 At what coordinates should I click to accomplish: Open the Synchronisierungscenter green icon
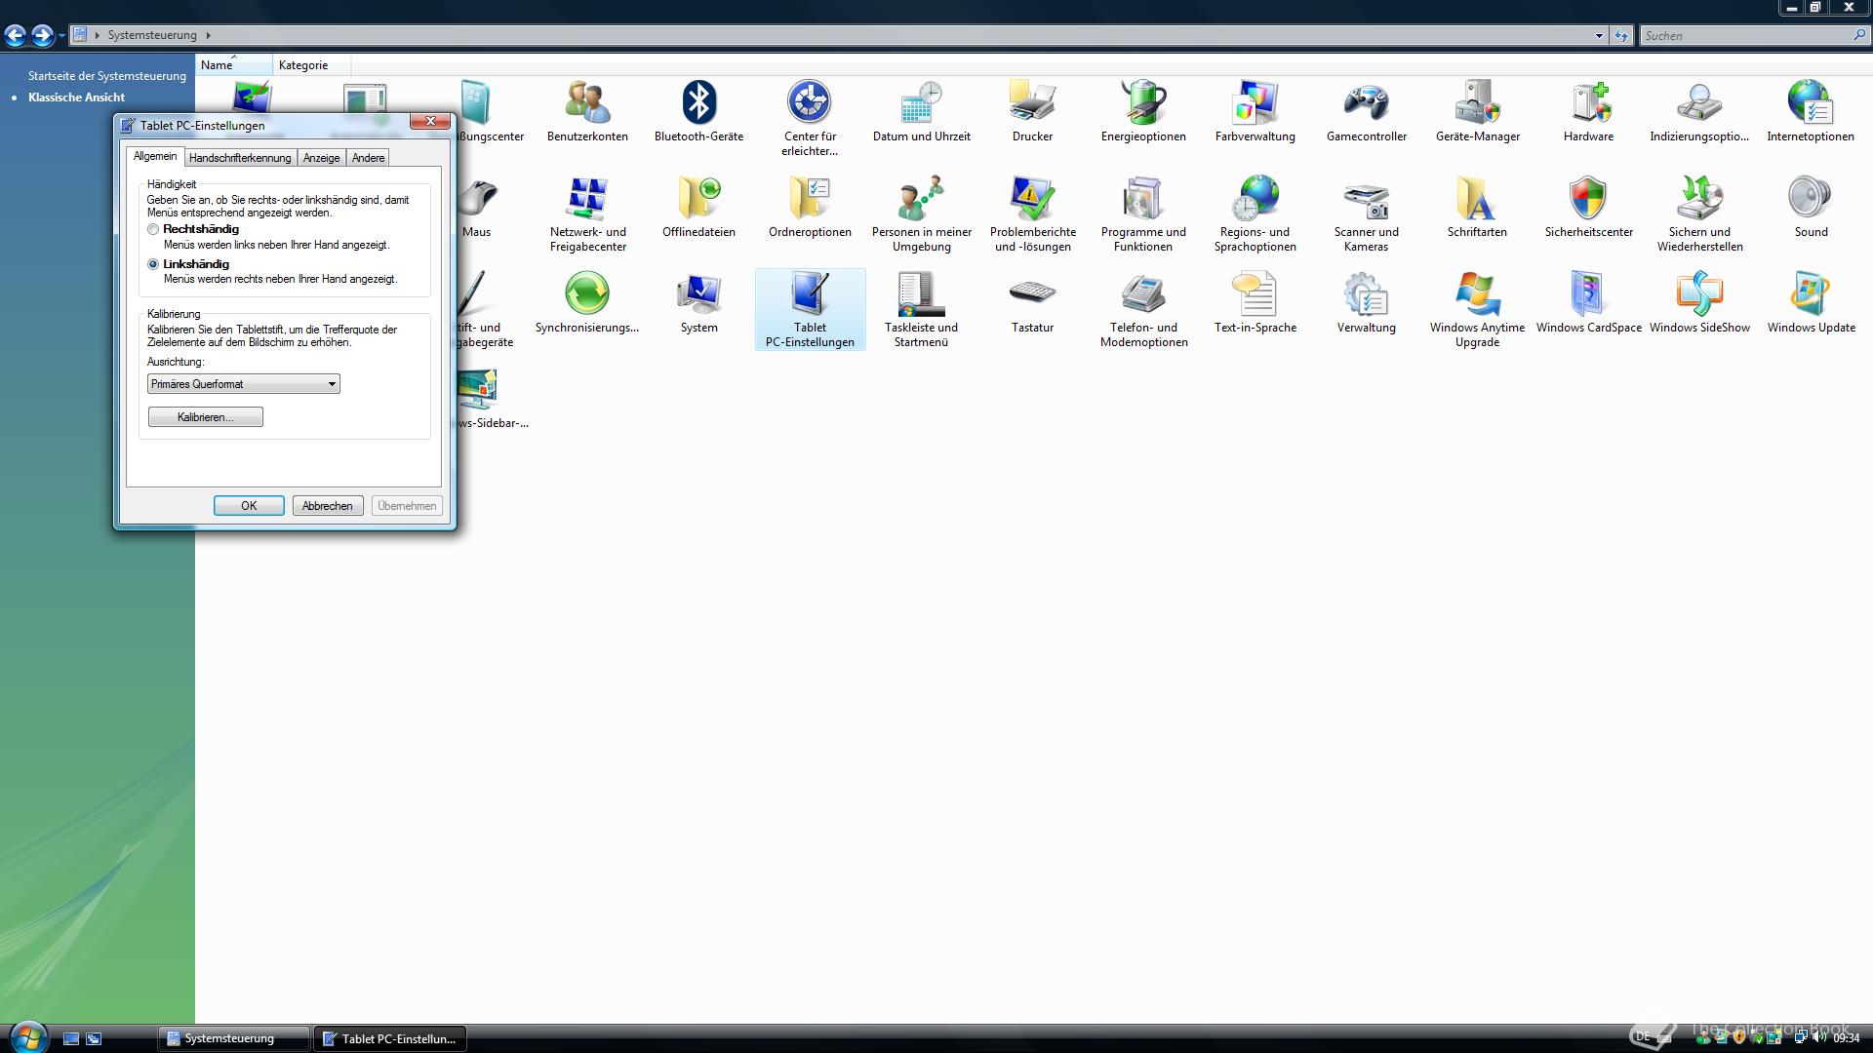coord(587,294)
